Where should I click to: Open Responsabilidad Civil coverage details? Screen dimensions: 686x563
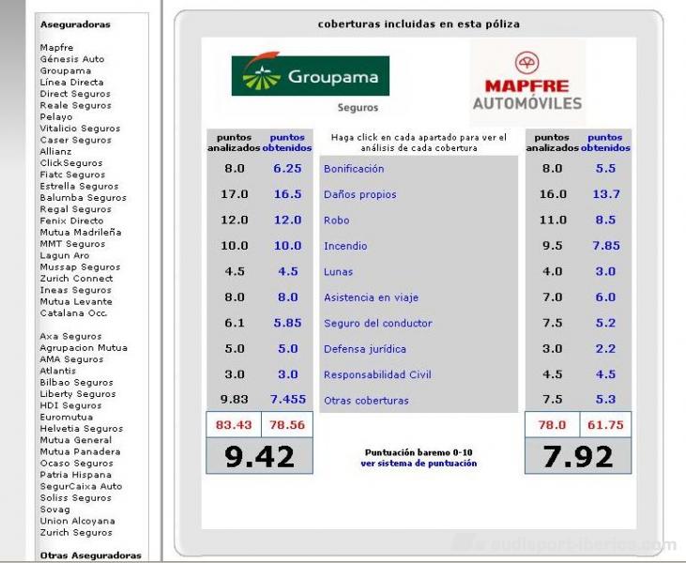pyautogui.click(x=377, y=375)
